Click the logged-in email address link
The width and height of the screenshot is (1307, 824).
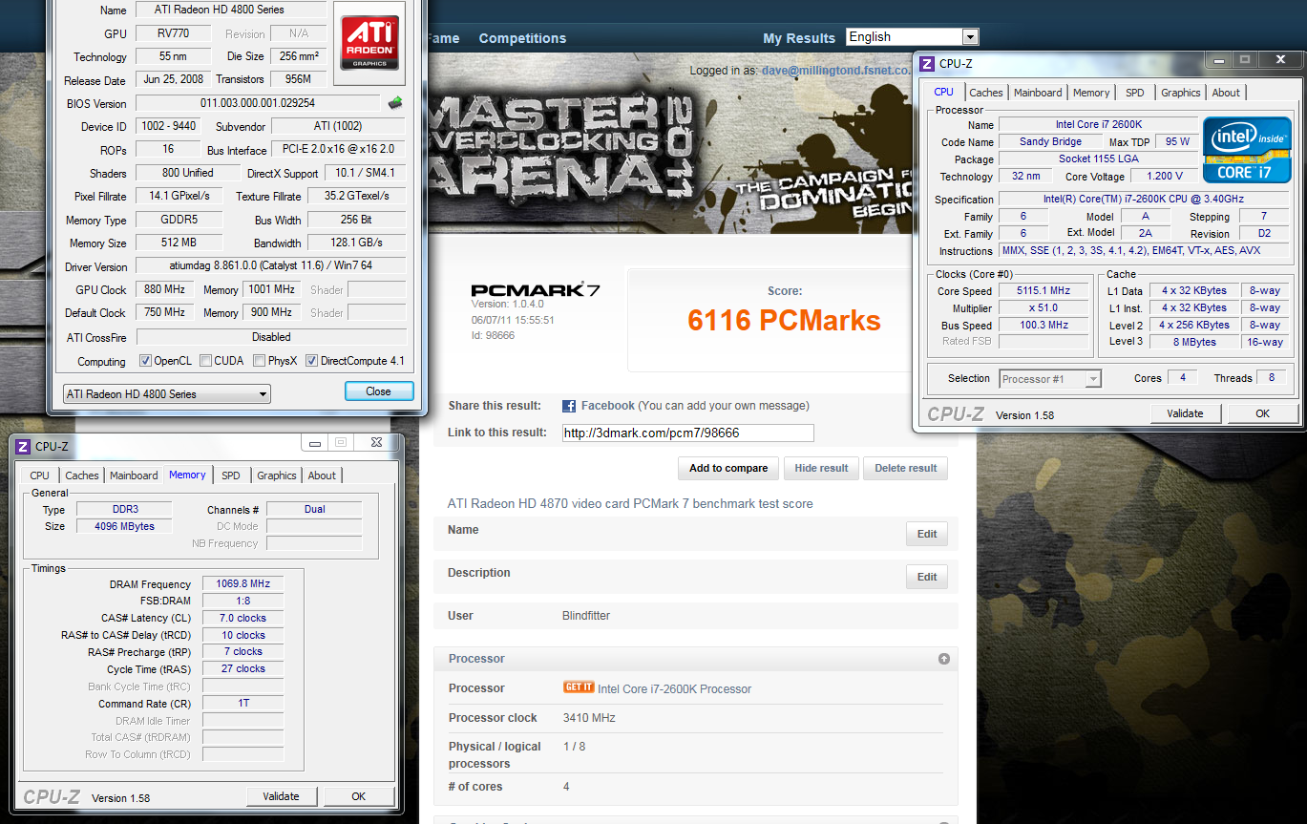[835, 71]
